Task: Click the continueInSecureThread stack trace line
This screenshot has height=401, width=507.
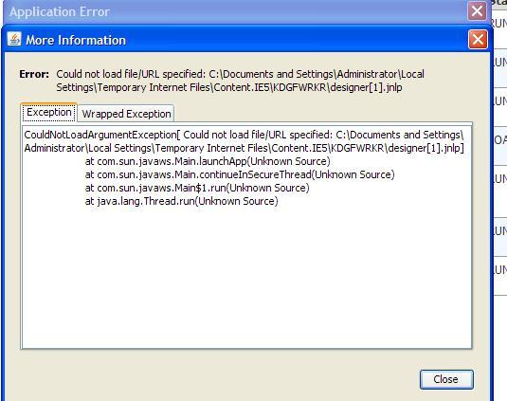Action: [x=240, y=174]
